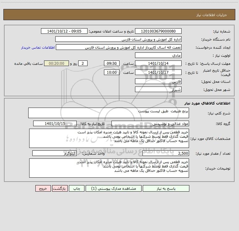This screenshot has height=231, width=239.
Task: Click the اطلاعات کالاهای مورد نیاز section heading
Action: tap(207, 103)
